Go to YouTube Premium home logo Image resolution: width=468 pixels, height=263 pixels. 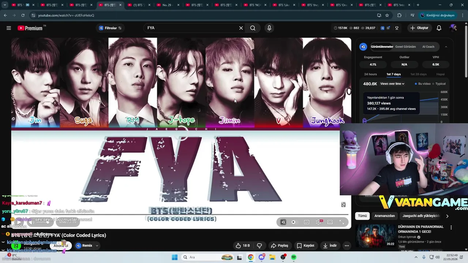click(30, 28)
